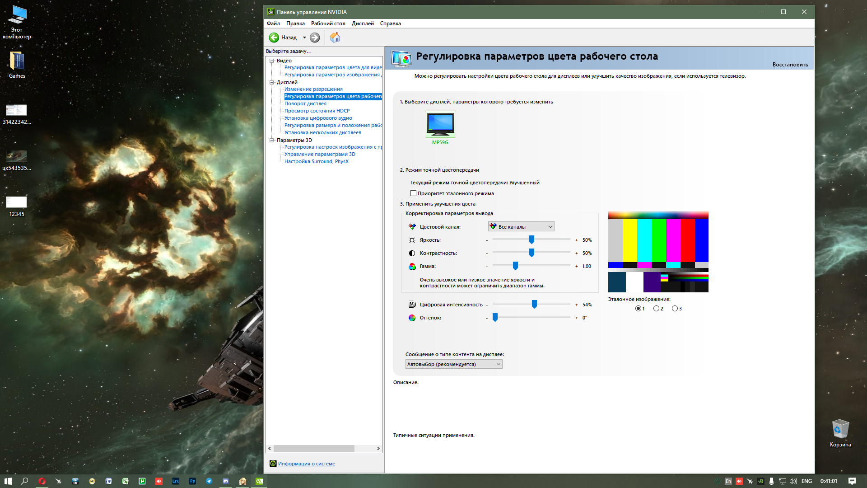
Task: Open the color channel dropdown
Action: point(521,227)
